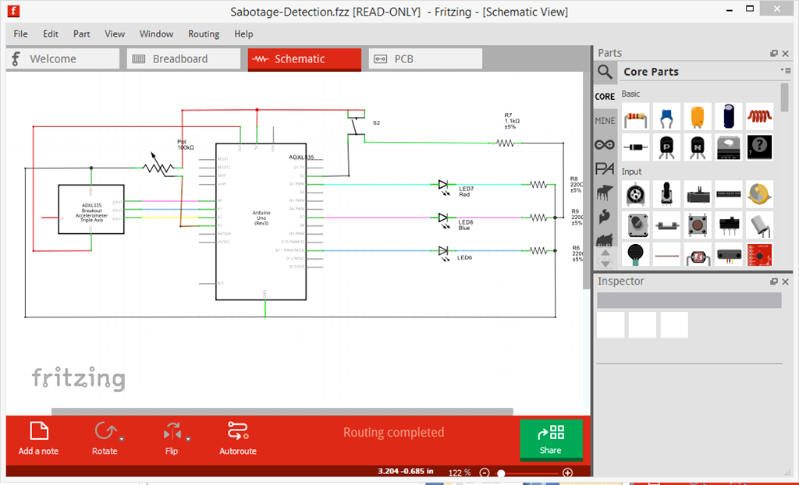Pick the trimmer potentiometer Input part
Screen dimensions: 799x485
pyautogui.click(x=635, y=194)
